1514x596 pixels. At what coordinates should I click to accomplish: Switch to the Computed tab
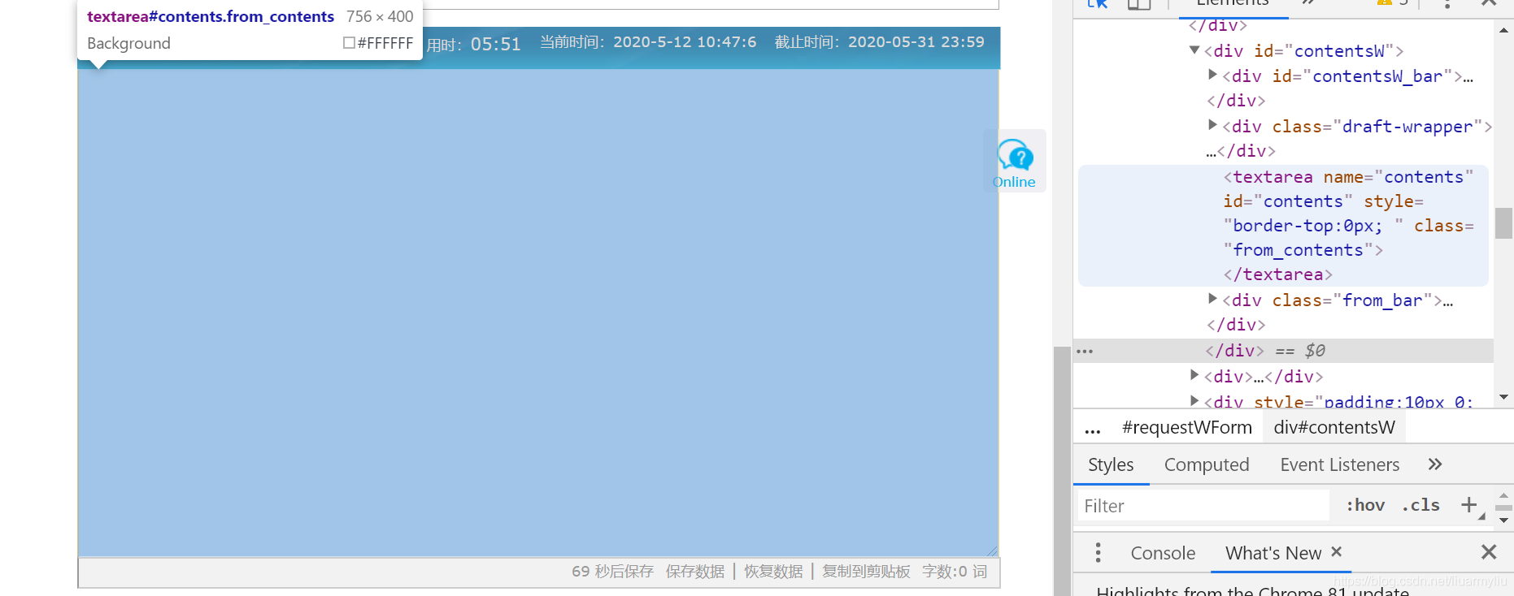coord(1207,464)
